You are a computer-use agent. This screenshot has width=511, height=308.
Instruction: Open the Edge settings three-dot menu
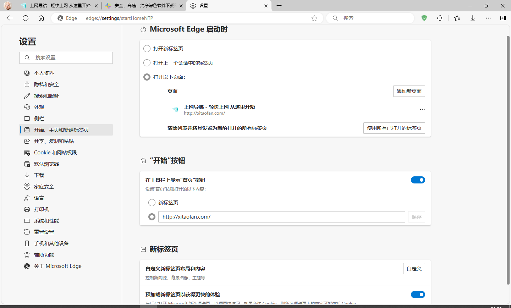click(488, 18)
